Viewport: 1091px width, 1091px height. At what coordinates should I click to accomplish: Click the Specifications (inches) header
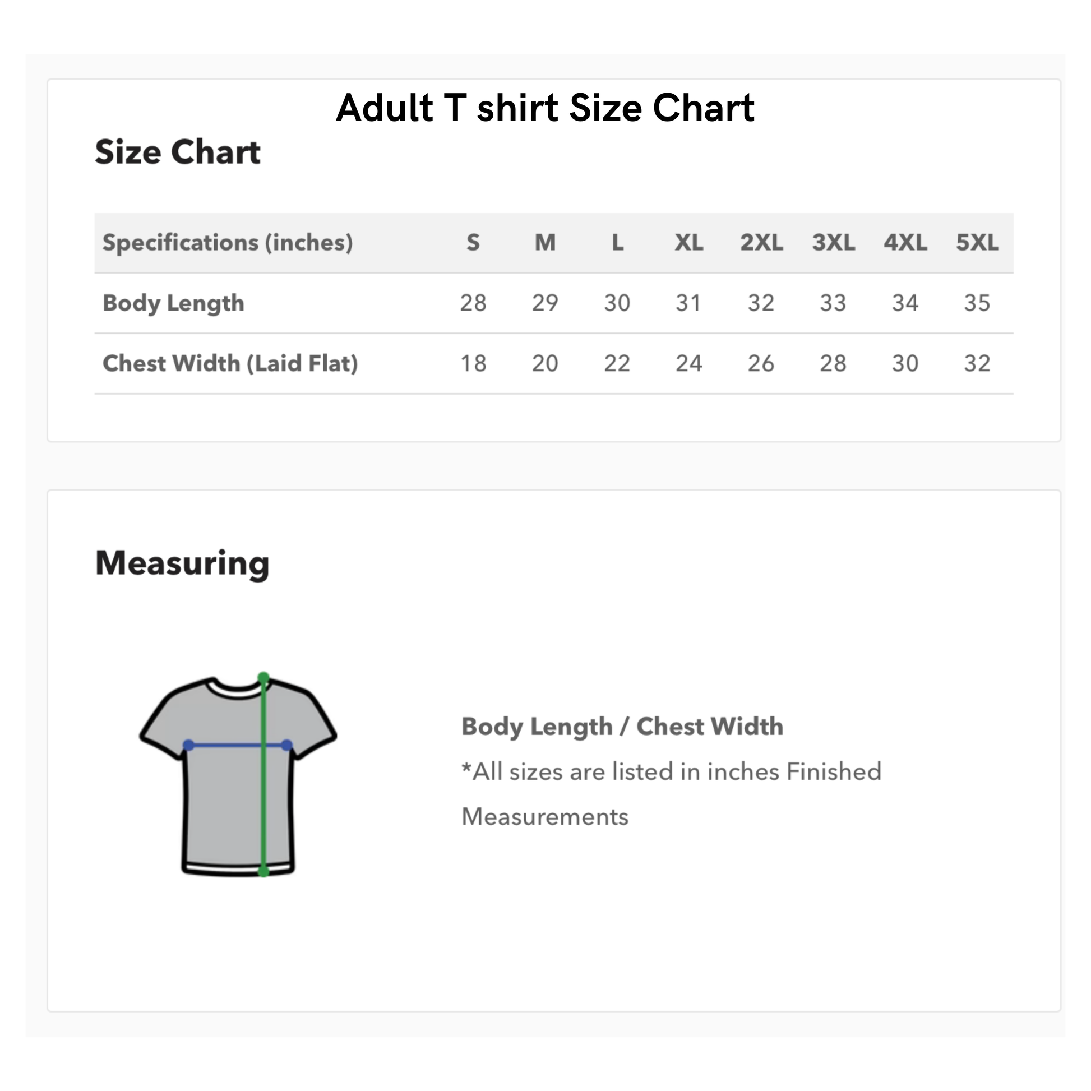(x=228, y=243)
